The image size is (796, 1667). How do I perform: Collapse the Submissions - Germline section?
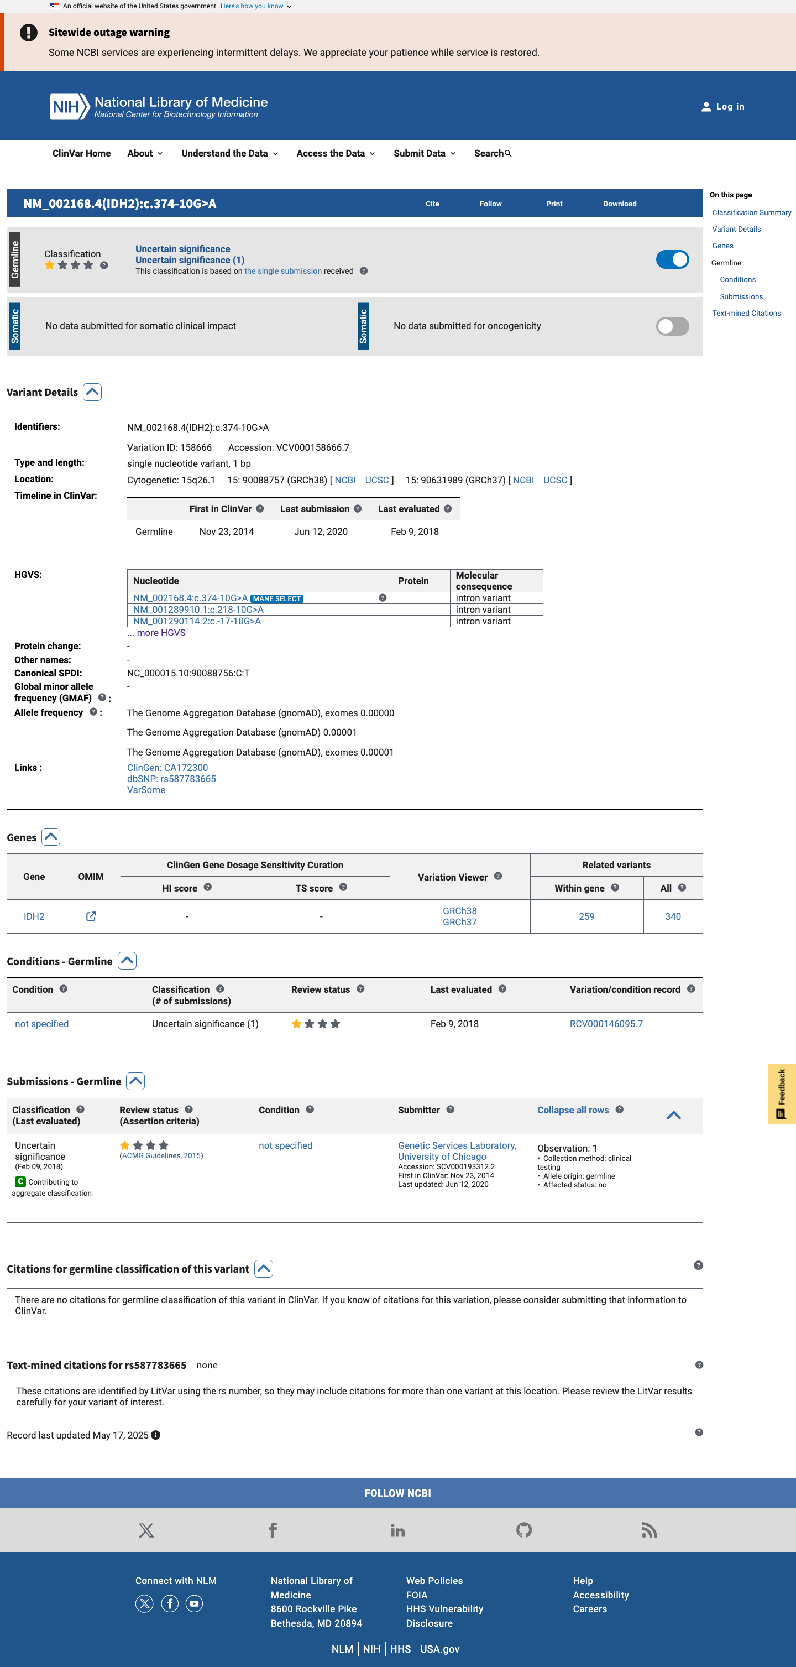point(136,1081)
